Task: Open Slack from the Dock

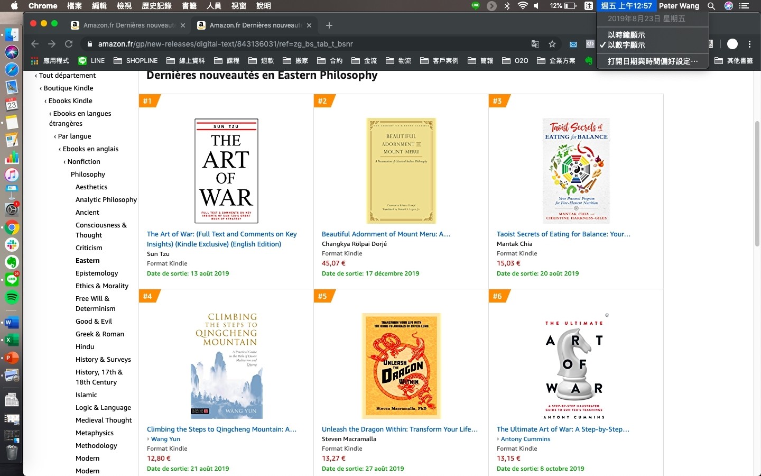Action: click(12, 245)
